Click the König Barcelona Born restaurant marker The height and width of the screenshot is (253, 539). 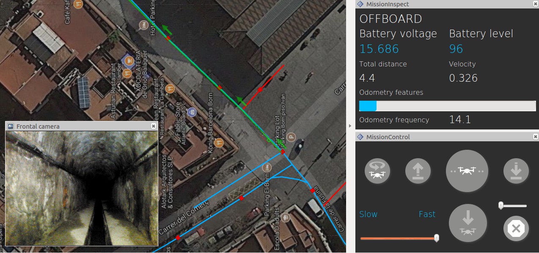pyautogui.click(x=219, y=143)
